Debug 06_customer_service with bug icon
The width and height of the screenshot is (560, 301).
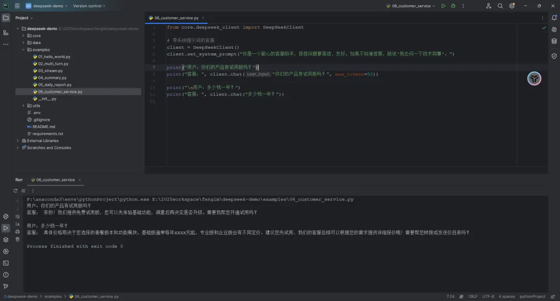[453, 6]
